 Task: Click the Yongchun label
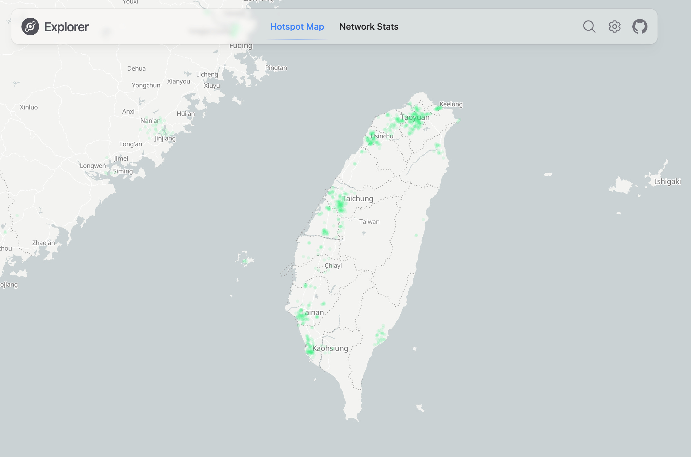[146, 85]
